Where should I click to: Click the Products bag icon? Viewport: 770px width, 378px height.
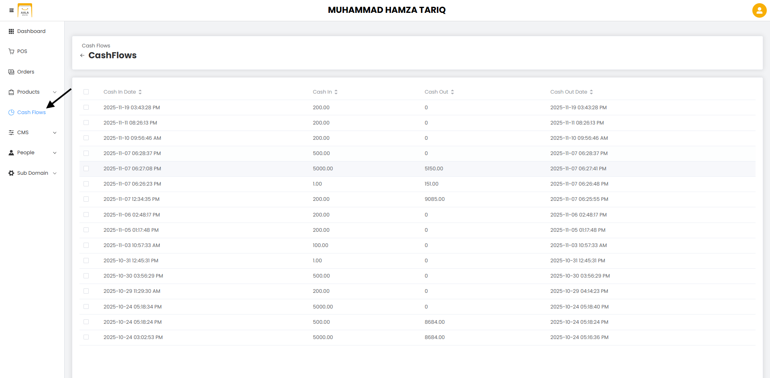point(11,92)
